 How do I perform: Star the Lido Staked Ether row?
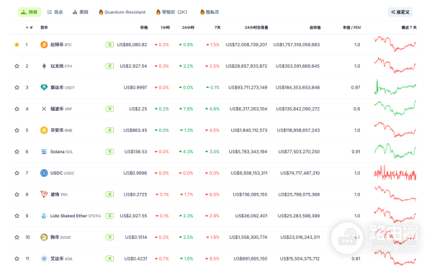tap(17, 216)
